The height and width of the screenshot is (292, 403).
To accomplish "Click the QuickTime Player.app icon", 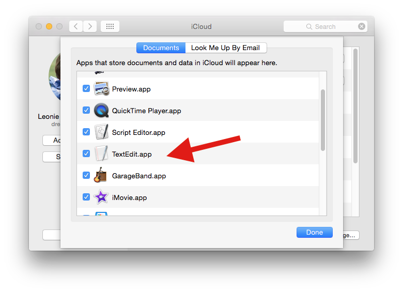I will point(101,111).
